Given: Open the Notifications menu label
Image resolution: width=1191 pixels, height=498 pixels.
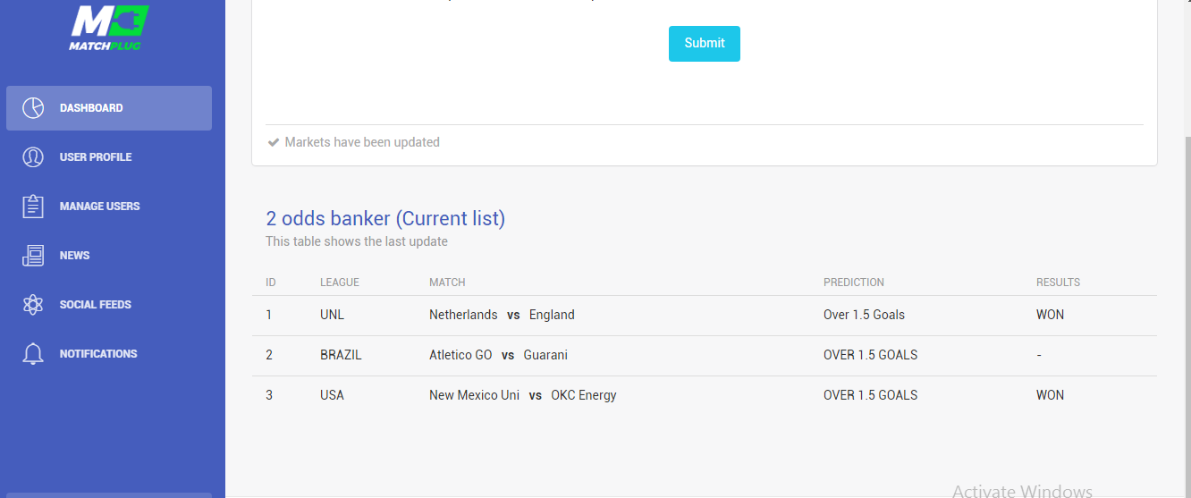Looking at the screenshot, I should tap(98, 354).
